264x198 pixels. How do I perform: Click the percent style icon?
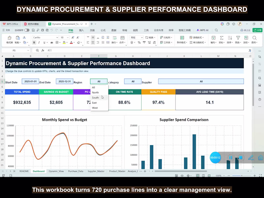point(139,43)
